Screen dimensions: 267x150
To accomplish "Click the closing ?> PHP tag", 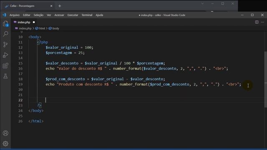I will tap(39, 105).
